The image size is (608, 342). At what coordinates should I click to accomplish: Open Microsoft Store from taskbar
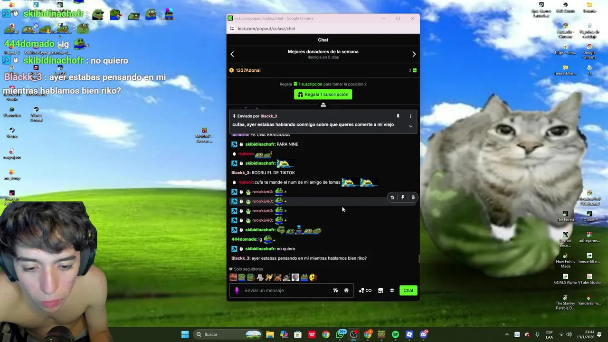tap(298, 334)
